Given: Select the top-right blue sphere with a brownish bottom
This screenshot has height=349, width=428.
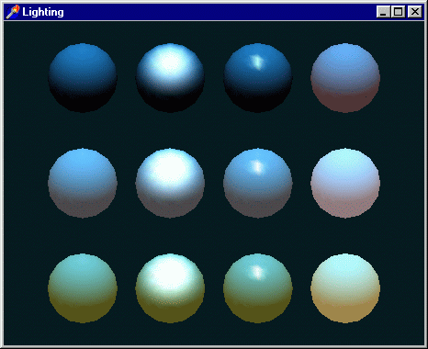Looking at the screenshot, I should (345, 78).
